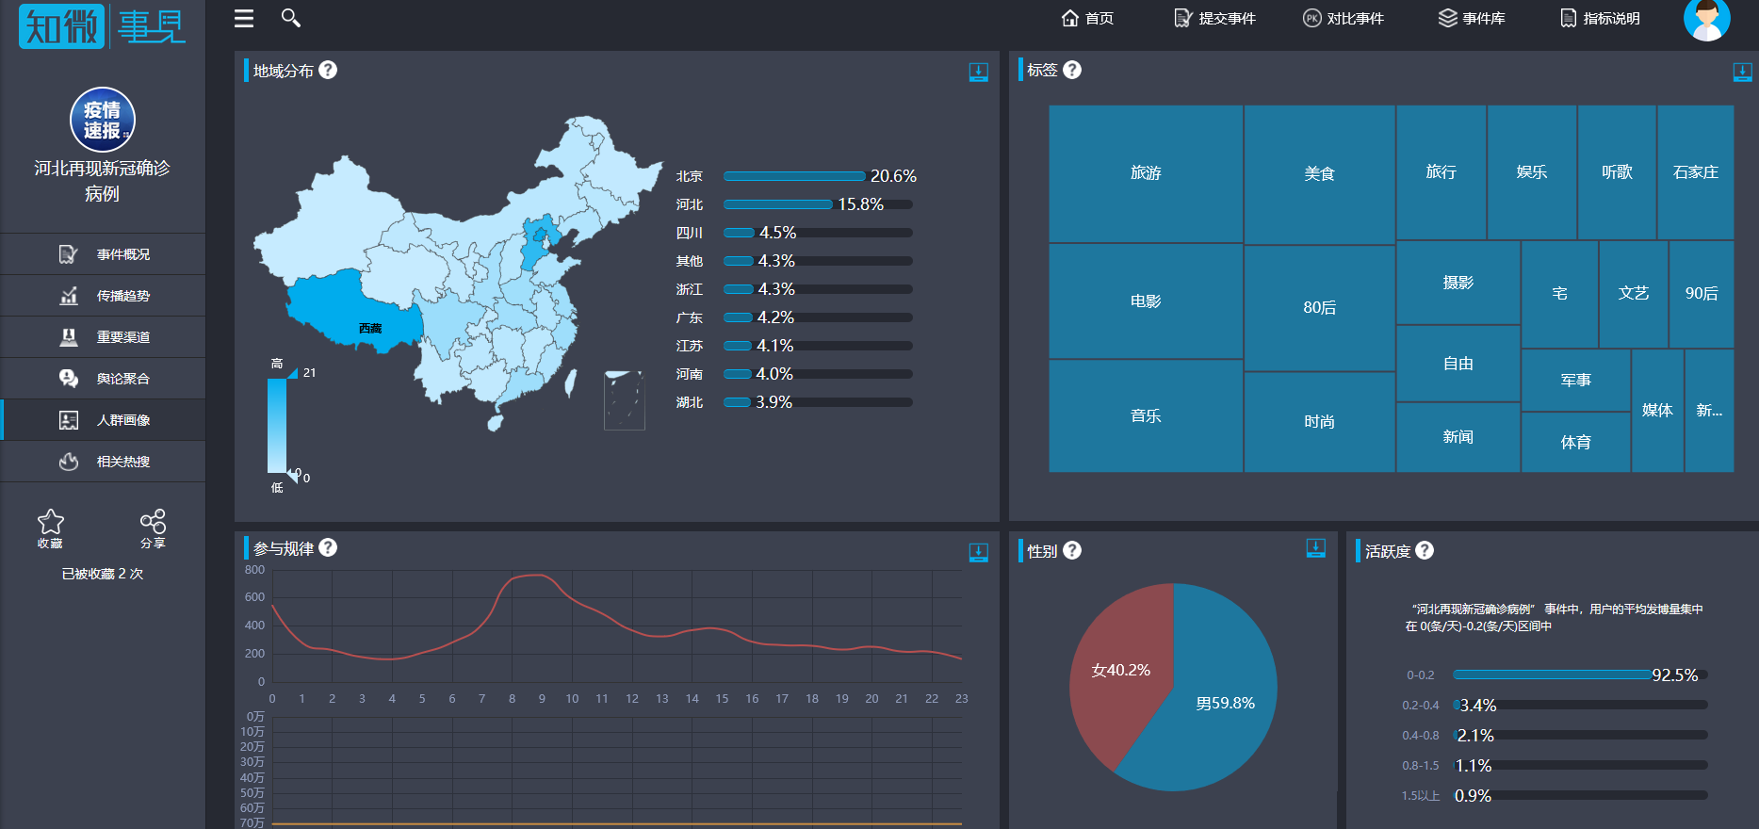Image resolution: width=1759 pixels, height=829 pixels.
Task: Click the 美食 tag block
Action: click(1319, 174)
